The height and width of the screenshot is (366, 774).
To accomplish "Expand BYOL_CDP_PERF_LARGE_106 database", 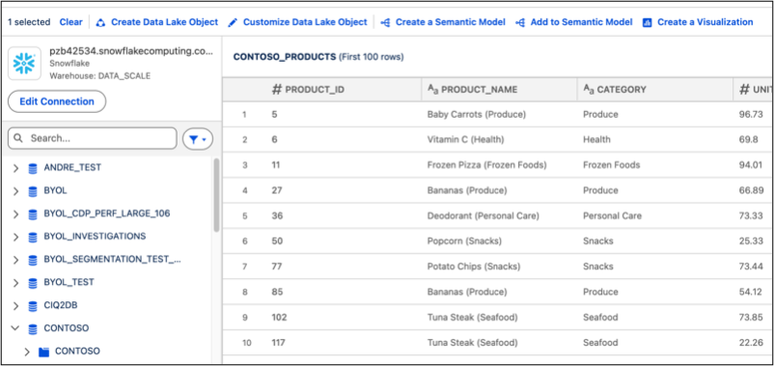I will tap(15, 214).
